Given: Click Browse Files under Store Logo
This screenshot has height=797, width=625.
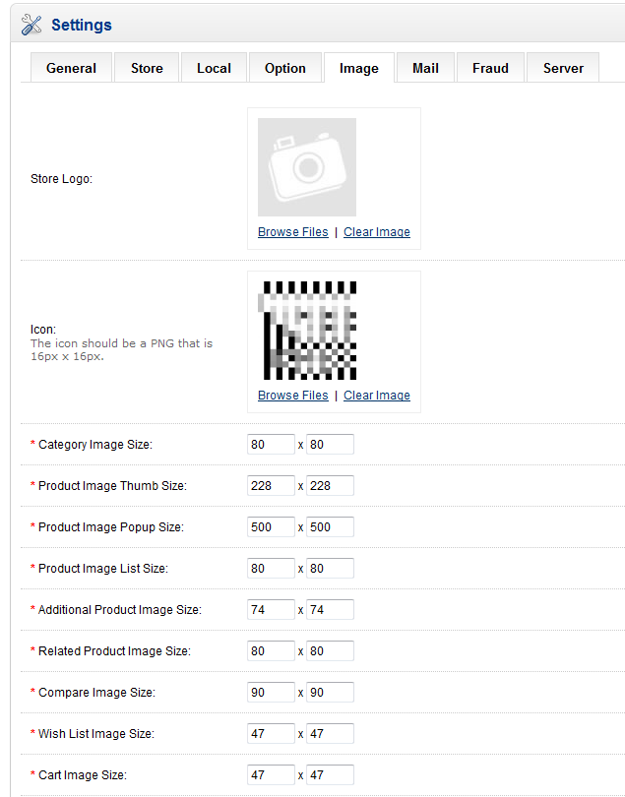Looking at the screenshot, I should 292,232.
